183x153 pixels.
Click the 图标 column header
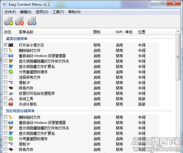coord(103,32)
